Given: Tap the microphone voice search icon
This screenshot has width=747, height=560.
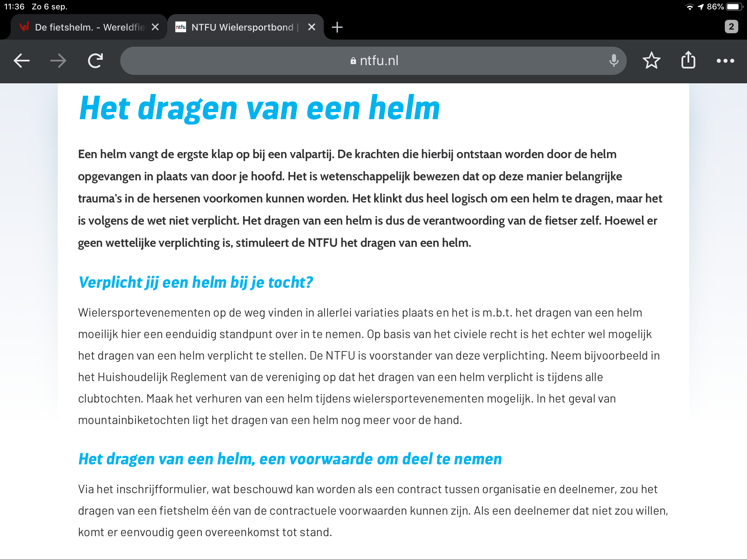Looking at the screenshot, I should 614,61.
